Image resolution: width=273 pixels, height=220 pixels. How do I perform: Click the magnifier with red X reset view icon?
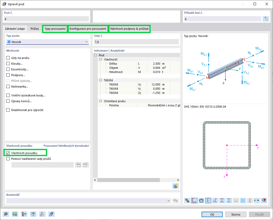click(x=264, y=200)
